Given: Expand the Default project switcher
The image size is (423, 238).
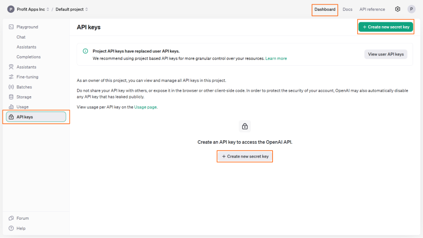Looking at the screenshot, I should click(72, 9).
